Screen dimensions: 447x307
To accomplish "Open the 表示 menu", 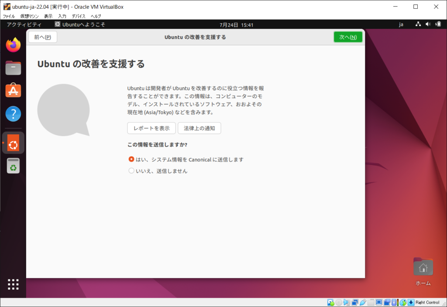I will click(x=48, y=16).
